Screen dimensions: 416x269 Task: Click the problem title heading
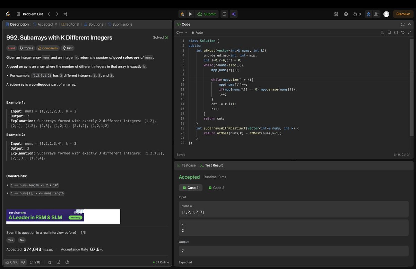pos(59,38)
